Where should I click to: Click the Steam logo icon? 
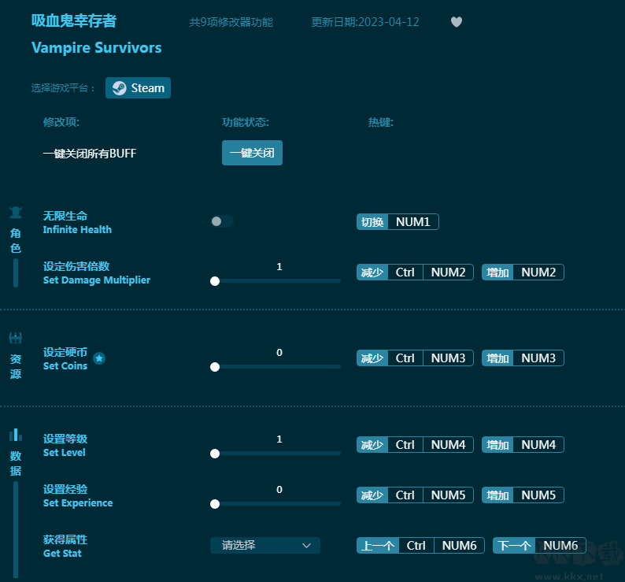(x=119, y=87)
